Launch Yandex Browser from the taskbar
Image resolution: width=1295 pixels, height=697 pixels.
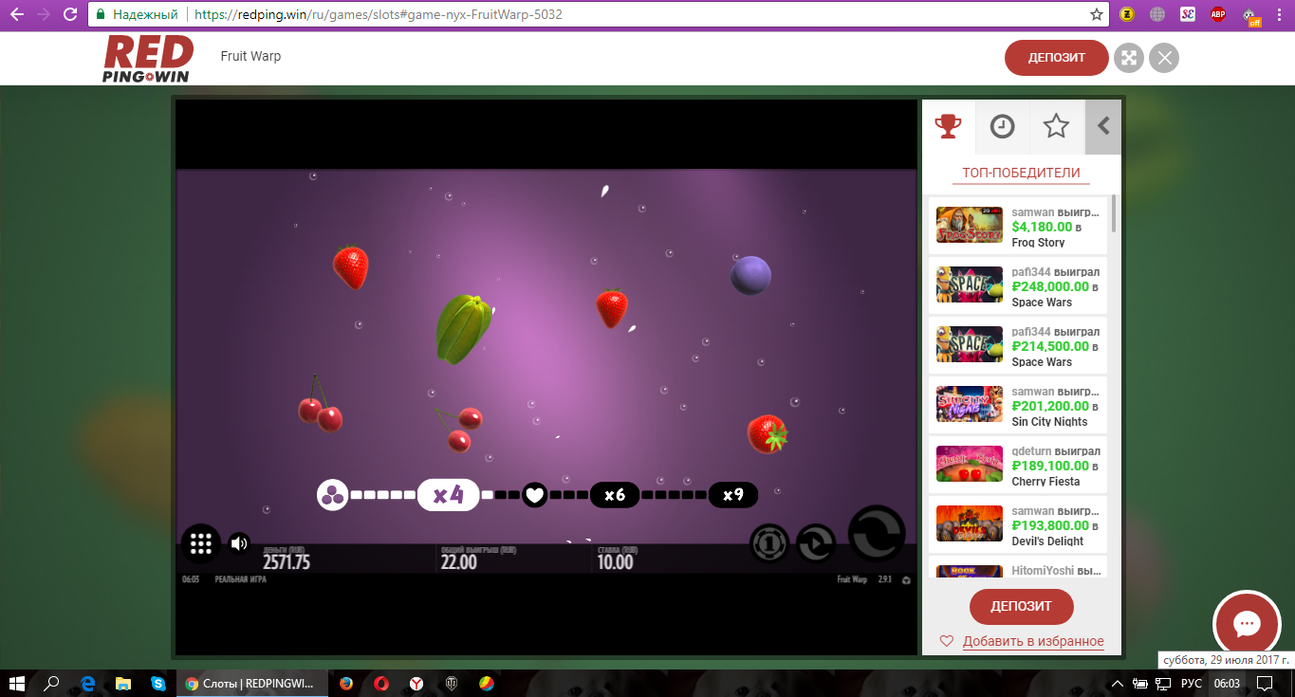tap(416, 683)
